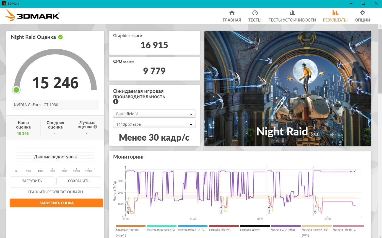Toggle Загрузка ГПУ legend swatch
Screen dimensions: 382x238
pyautogui.click(x=224, y=226)
